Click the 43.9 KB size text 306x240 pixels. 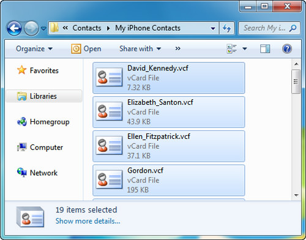tap(139, 122)
